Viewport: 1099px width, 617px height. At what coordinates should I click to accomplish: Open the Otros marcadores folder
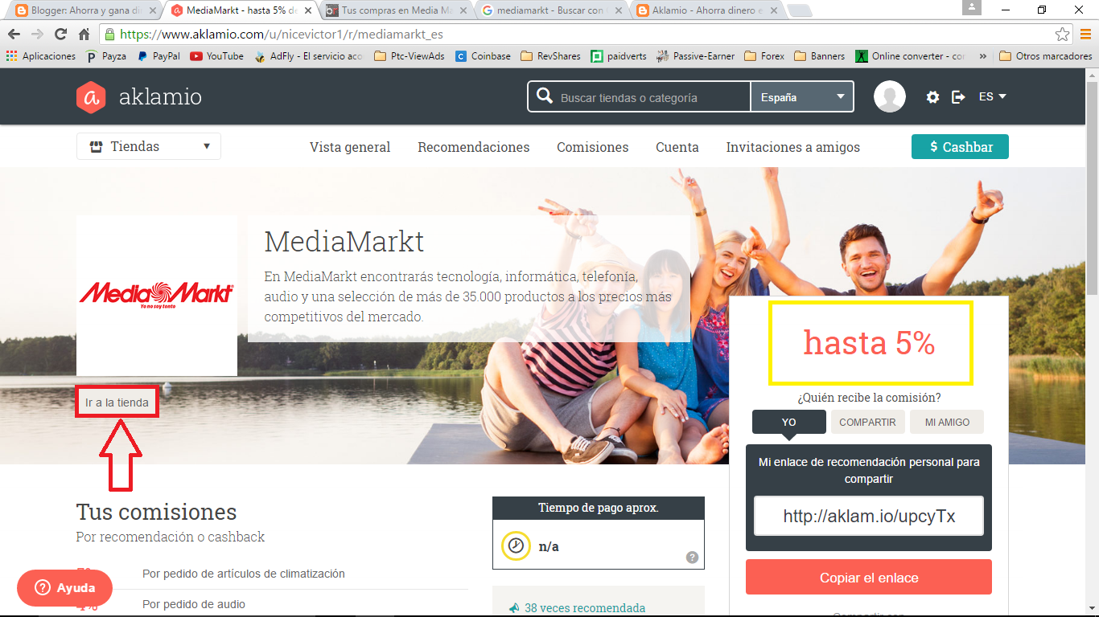pos(1046,56)
